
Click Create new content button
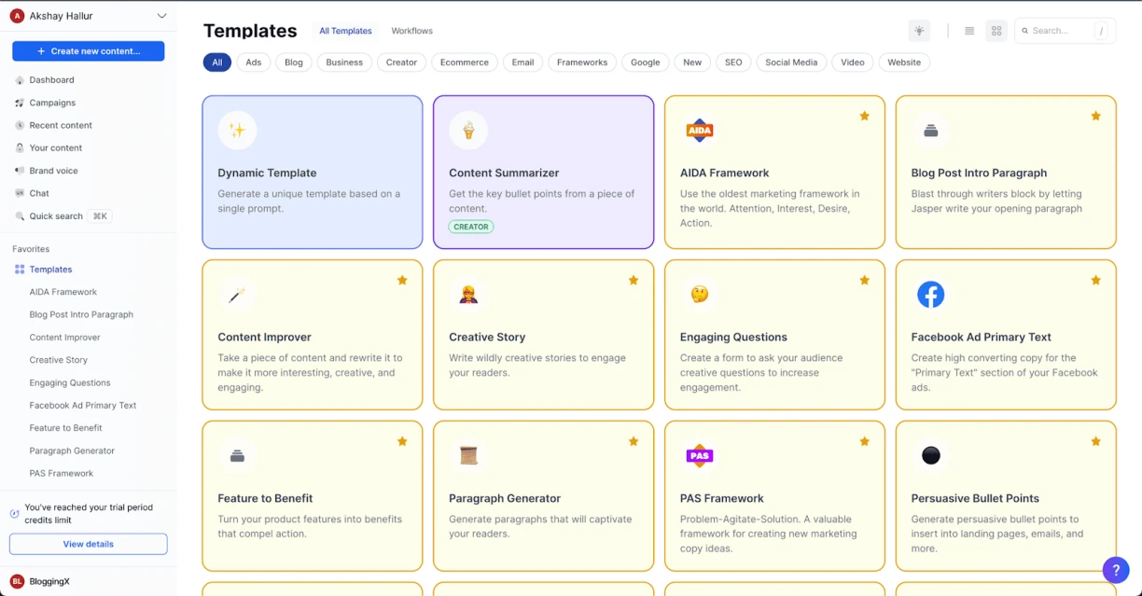point(89,51)
